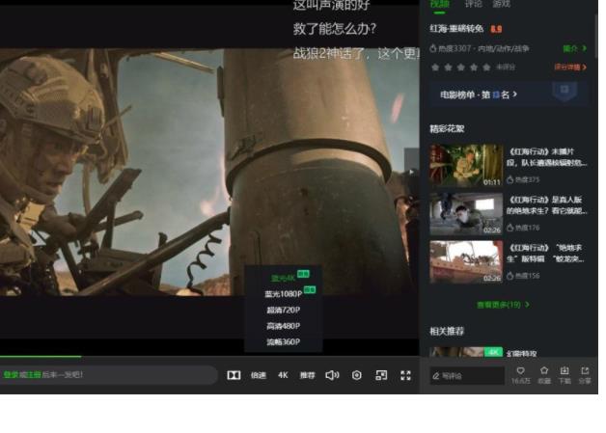Rate the movie with the first star

pos(435,68)
